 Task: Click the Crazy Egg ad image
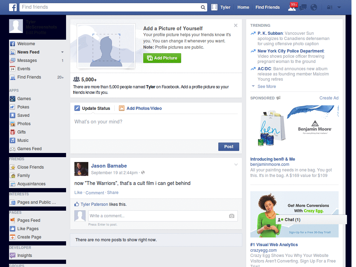pyautogui.click(x=294, y=215)
